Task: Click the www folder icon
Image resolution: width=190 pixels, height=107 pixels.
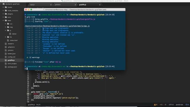Action: point(6,21)
